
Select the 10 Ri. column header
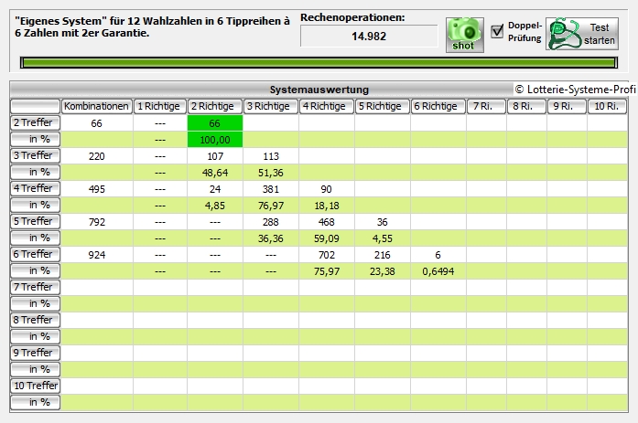click(607, 106)
